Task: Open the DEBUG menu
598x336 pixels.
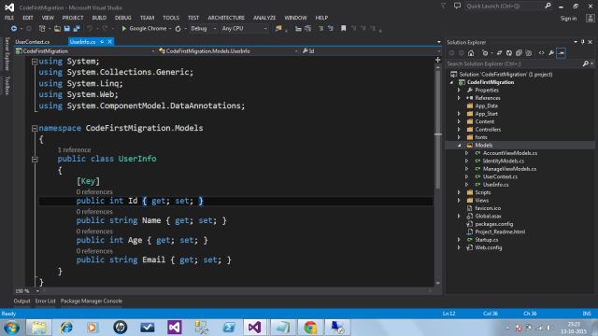Action: 122,18
